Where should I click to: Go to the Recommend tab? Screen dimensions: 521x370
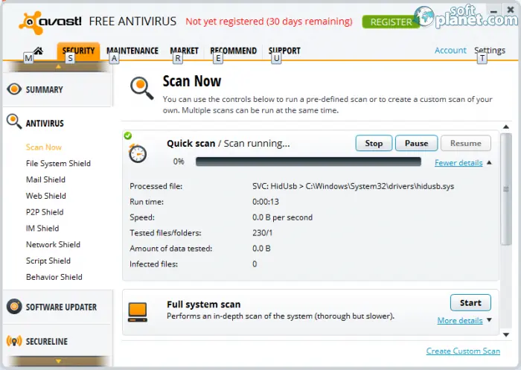coord(233,51)
